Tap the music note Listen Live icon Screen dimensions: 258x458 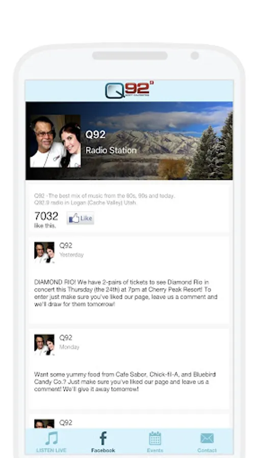tap(51, 439)
